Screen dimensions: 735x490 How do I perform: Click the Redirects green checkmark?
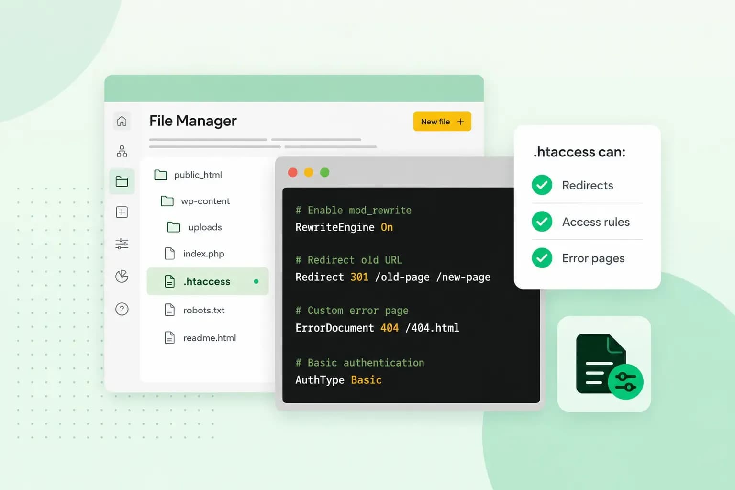(542, 185)
